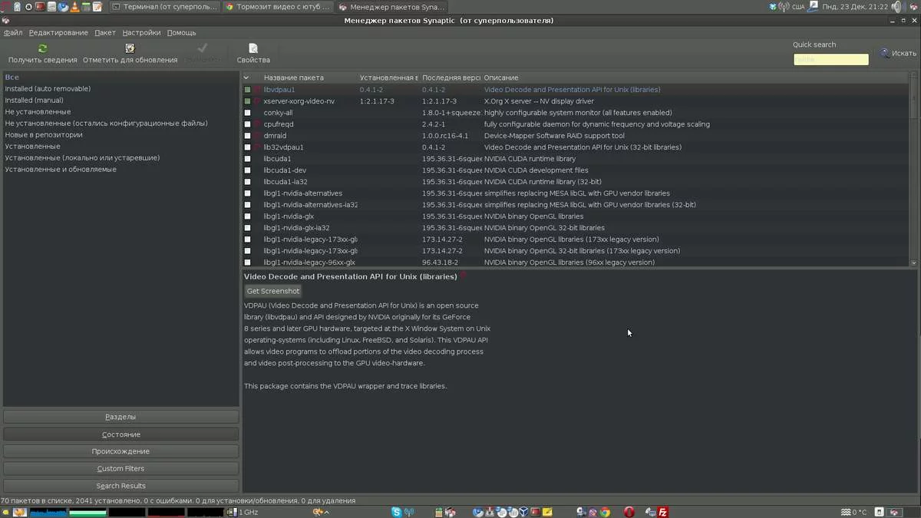Viewport: 921px width, 518px height.
Task: Select Установленные (локально или устаревшие) filter
Action: 82,158
